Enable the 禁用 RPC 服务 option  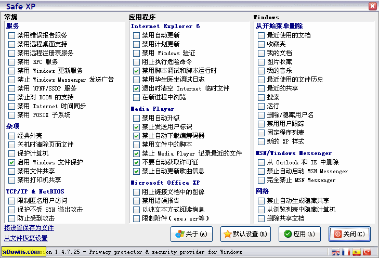click(11, 62)
